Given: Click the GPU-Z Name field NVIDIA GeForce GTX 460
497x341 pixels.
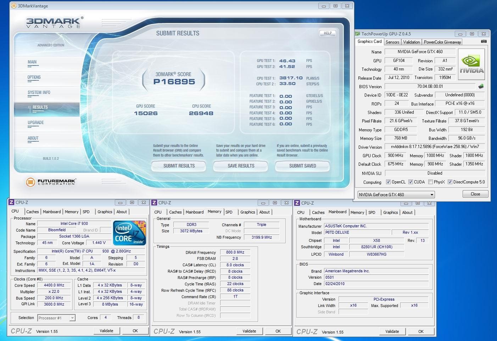Looking at the screenshot, I should (420, 52).
